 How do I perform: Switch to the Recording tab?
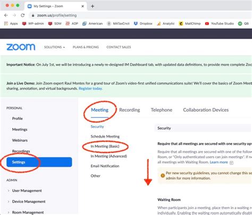coord(130,110)
